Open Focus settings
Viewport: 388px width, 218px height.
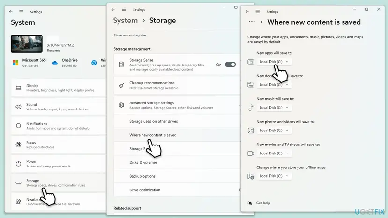click(59, 145)
